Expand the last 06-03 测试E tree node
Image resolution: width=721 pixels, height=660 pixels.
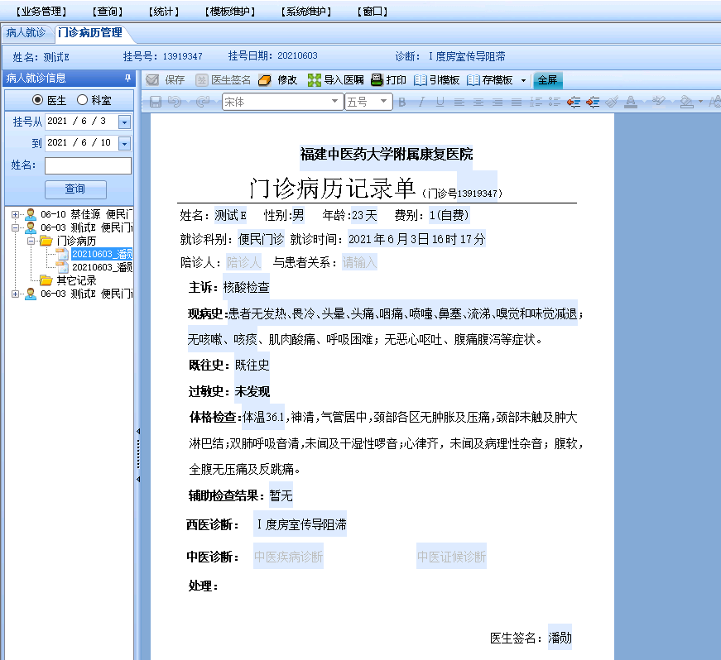point(15,294)
